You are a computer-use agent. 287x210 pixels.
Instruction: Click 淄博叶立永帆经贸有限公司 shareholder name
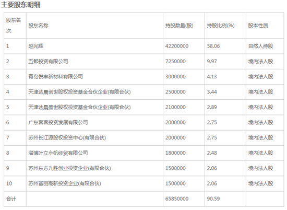click(58, 153)
